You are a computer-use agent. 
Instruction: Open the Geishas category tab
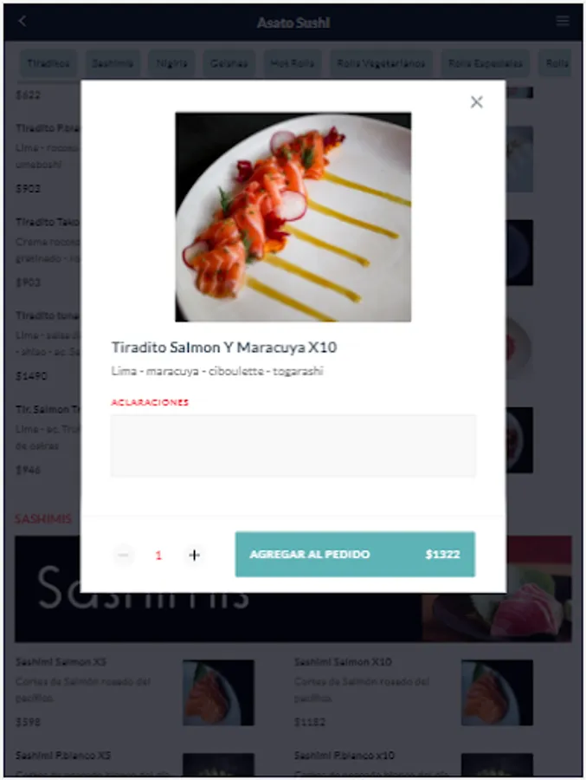pyautogui.click(x=229, y=63)
